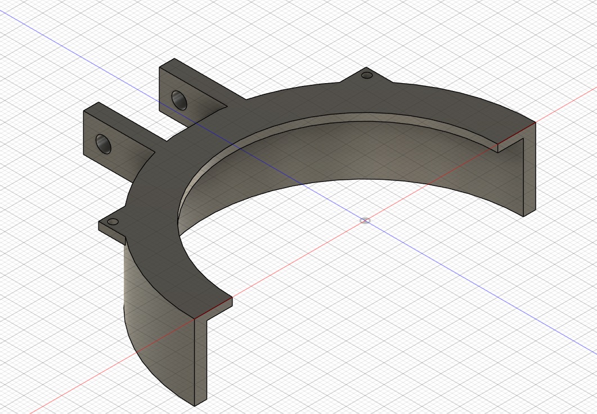The height and width of the screenshot is (414, 597).
Task: Select the flat end face at the front ring end
Action: (x=201, y=361)
